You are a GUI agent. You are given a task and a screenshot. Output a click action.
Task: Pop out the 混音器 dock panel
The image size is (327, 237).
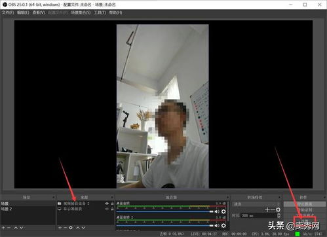point(227,197)
